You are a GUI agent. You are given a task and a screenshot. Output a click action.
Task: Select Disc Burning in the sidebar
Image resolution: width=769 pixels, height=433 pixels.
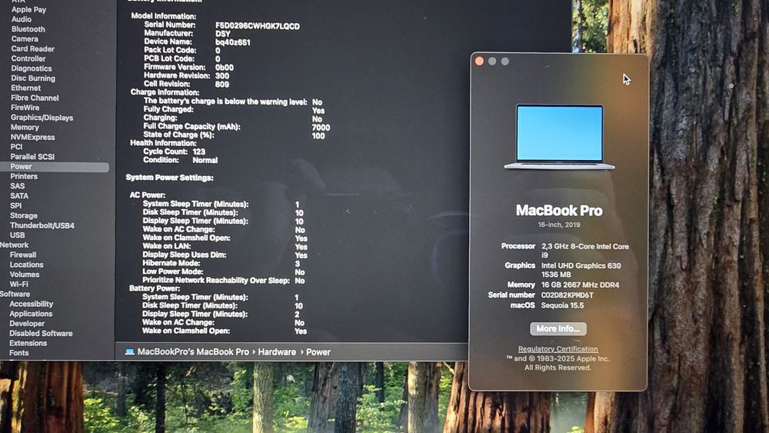point(33,78)
